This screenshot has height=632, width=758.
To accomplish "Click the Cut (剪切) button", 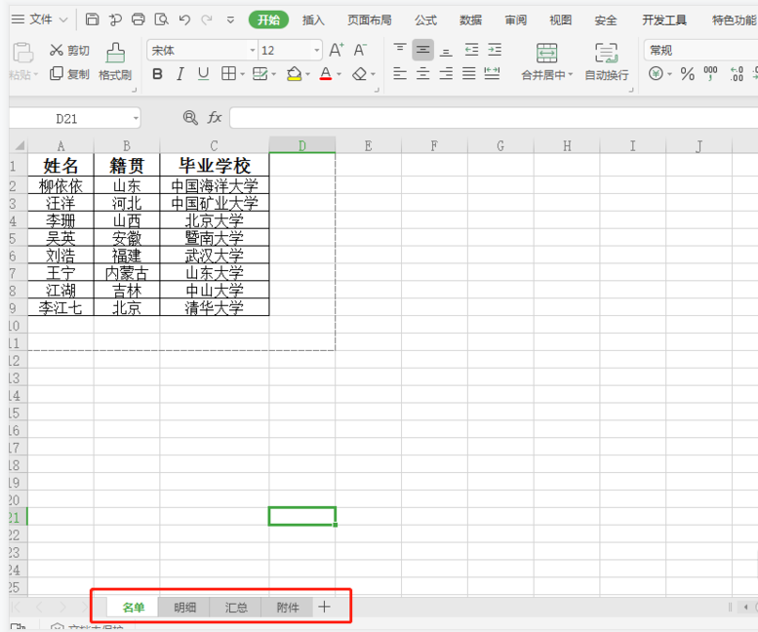I will point(69,51).
